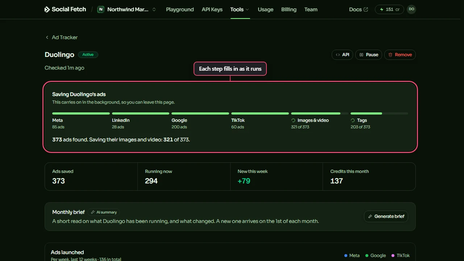464x261 pixels.
Task: Navigate to the Team tab
Action: [311, 9]
